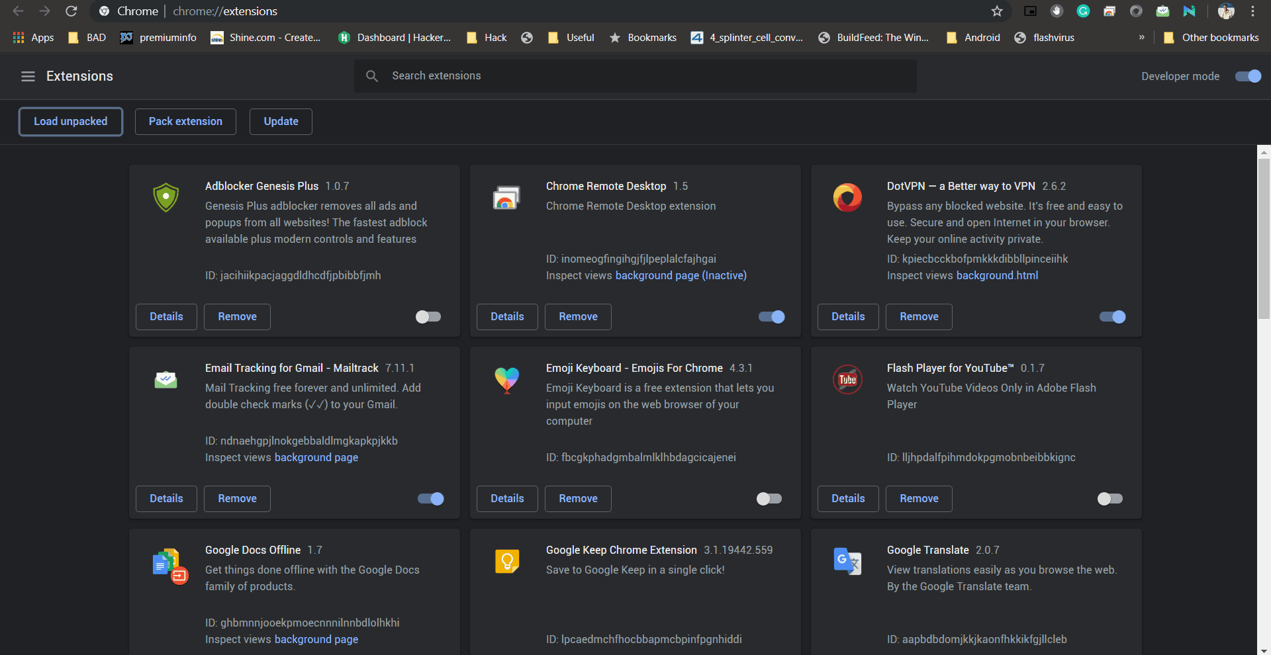Open Mailtrack background page inspect link
Screen dimensions: 1271x655
coord(316,458)
